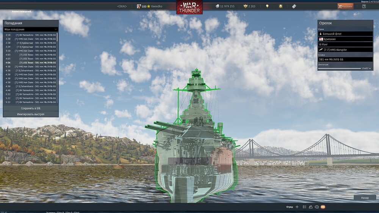The width and height of the screenshot is (379, 213).
Task: Click the «СЕКАС» squadron tag
Action: [x=122, y=6]
